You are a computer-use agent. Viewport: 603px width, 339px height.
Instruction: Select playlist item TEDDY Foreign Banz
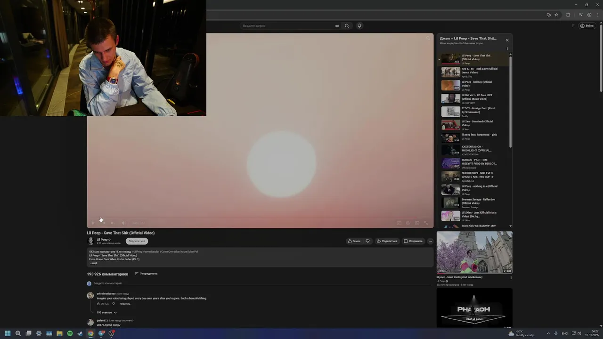pyautogui.click(x=473, y=112)
